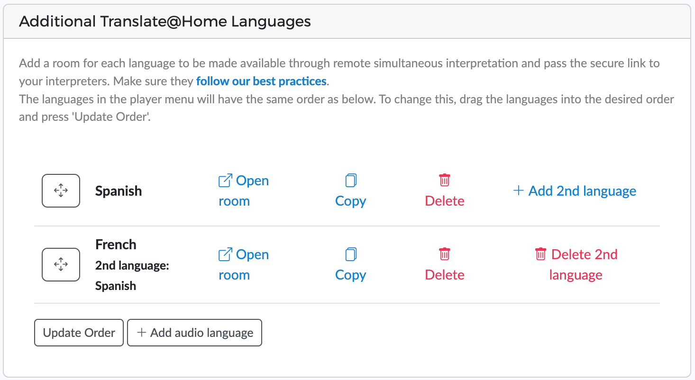Click the drag handle icon for Spanish
The height and width of the screenshot is (380, 695).
coord(61,191)
